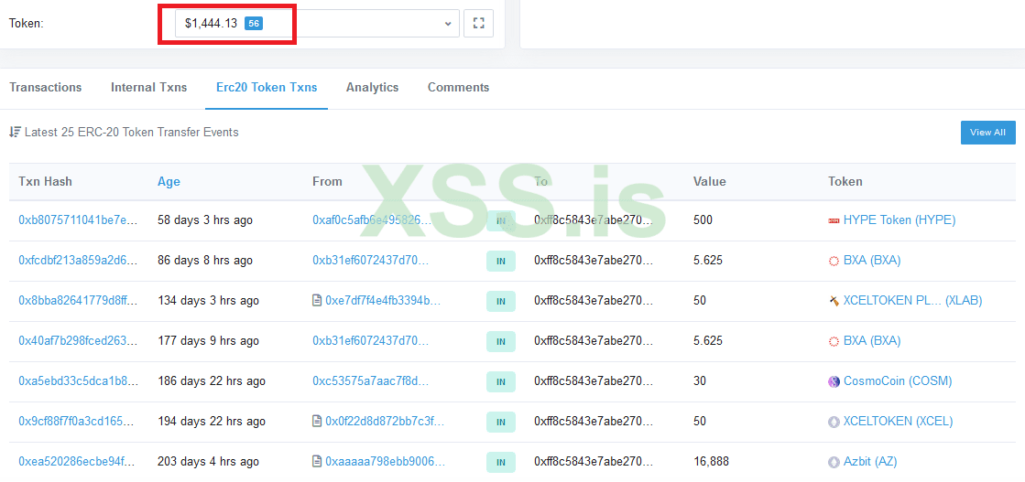Open the XCELTOKEN PL… (XLAB) token link
Image resolution: width=1025 pixels, height=482 pixels.
tap(912, 301)
